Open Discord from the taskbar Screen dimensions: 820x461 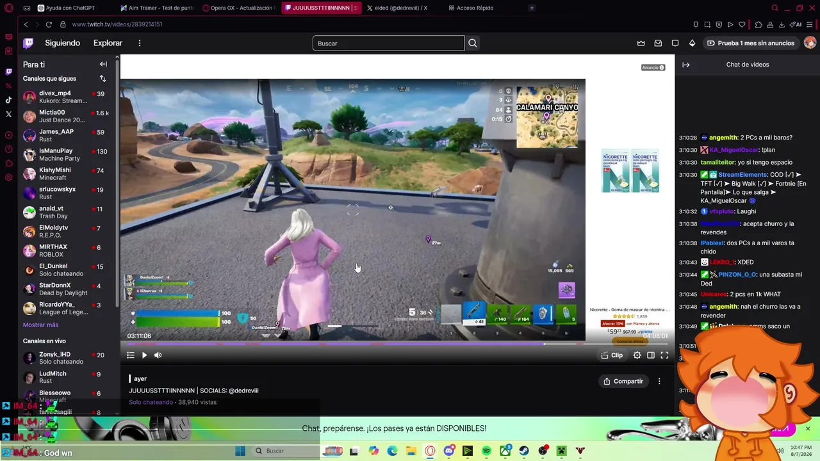448,451
